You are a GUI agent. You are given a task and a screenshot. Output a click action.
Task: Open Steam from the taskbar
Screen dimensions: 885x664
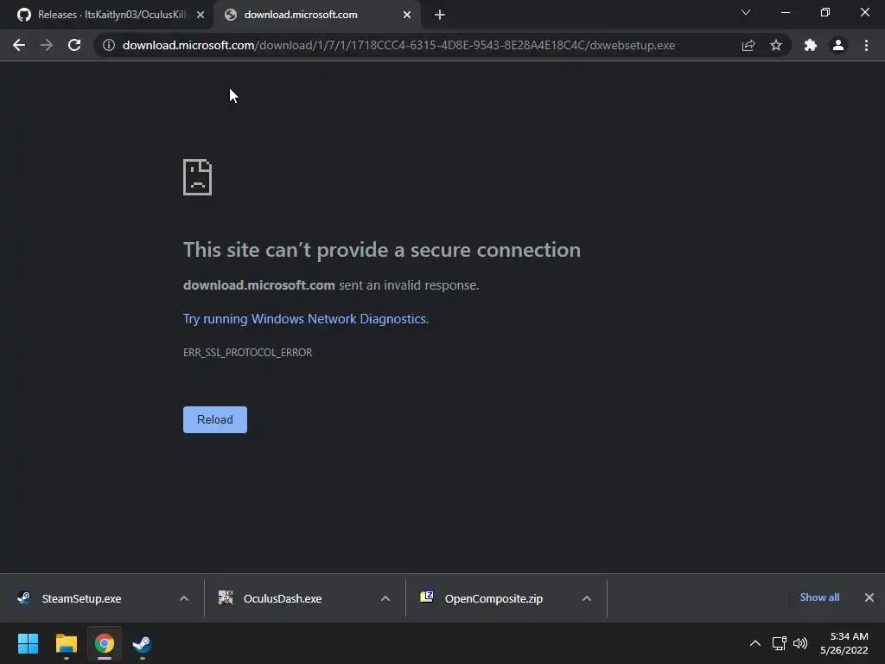click(143, 643)
